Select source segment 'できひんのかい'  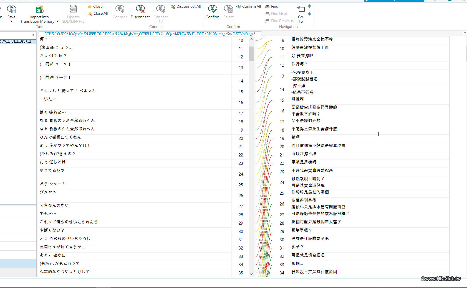coord(135,207)
